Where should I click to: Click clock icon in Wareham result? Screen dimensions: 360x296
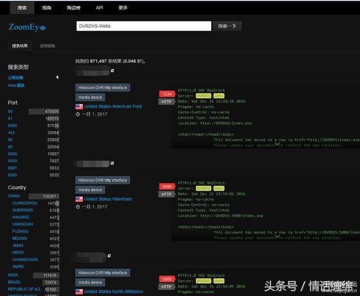(x=78, y=207)
